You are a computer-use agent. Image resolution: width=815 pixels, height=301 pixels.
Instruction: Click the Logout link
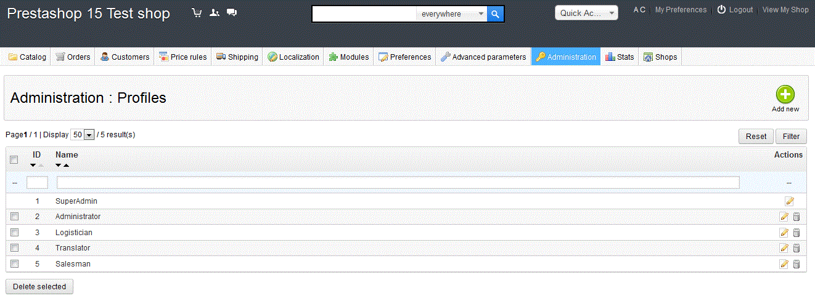click(x=735, y=10)
